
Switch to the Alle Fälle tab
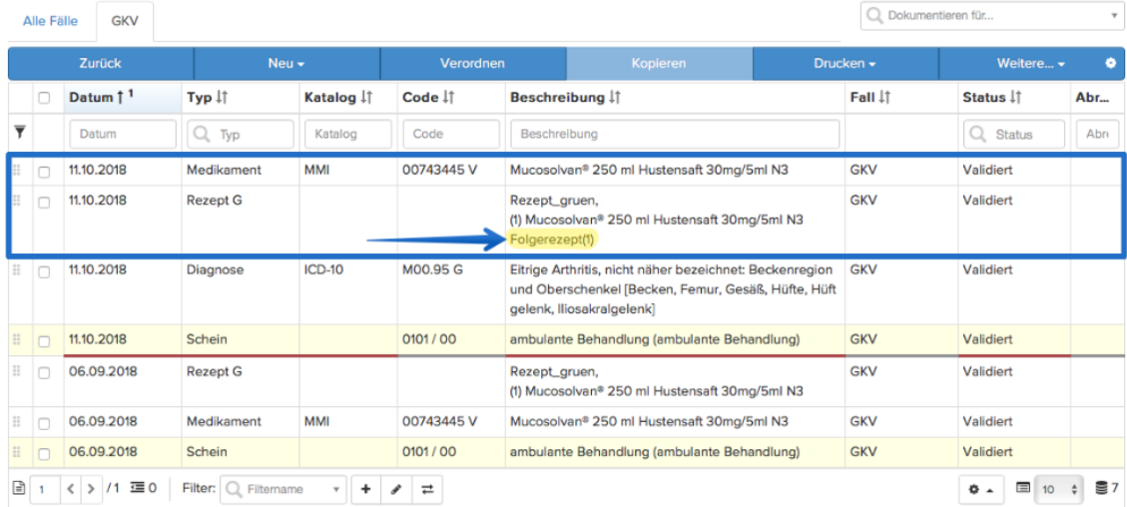tap(50, 21)
